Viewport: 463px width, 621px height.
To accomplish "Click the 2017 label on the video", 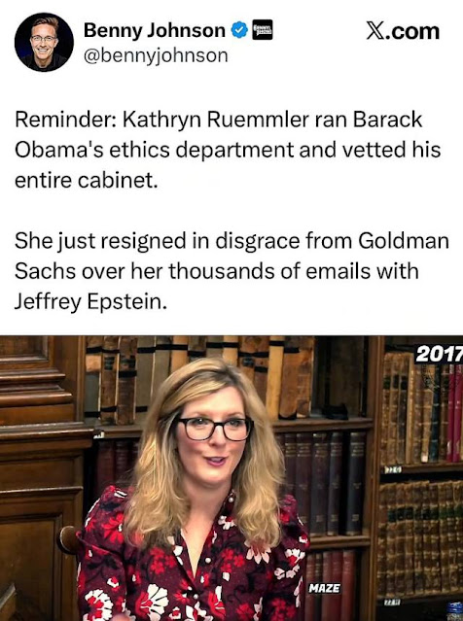I will 439,355.
